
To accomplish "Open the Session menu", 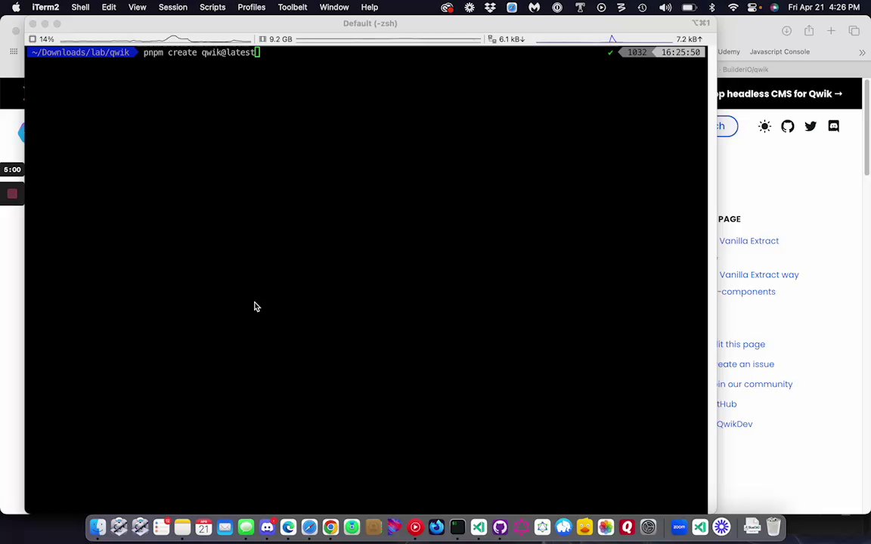I will coord(172,8).
